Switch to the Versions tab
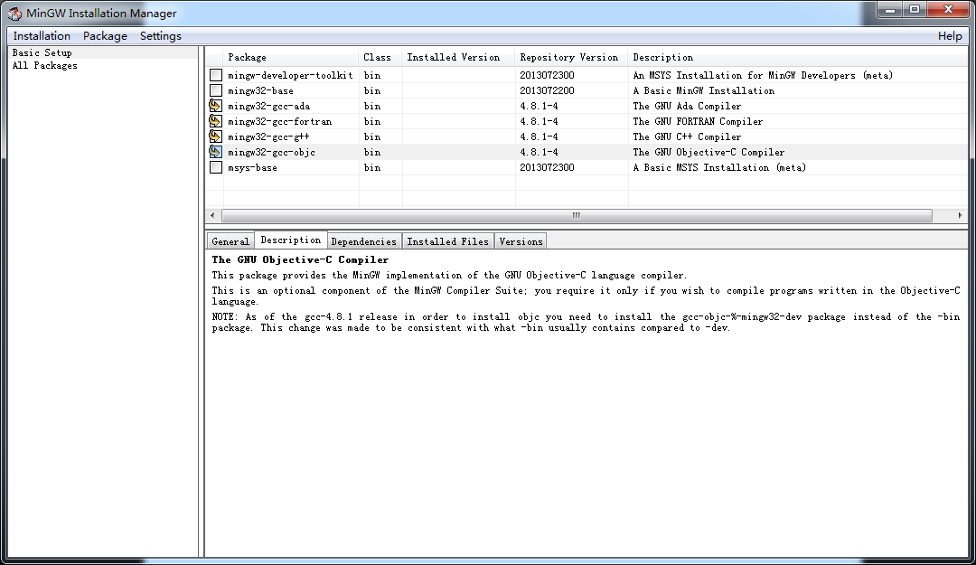This screenshot has height=565, width=976. click(521, 241)
